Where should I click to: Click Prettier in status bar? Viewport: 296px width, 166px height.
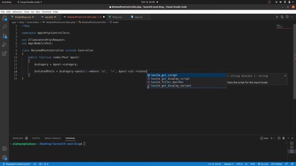click(277, 164)
